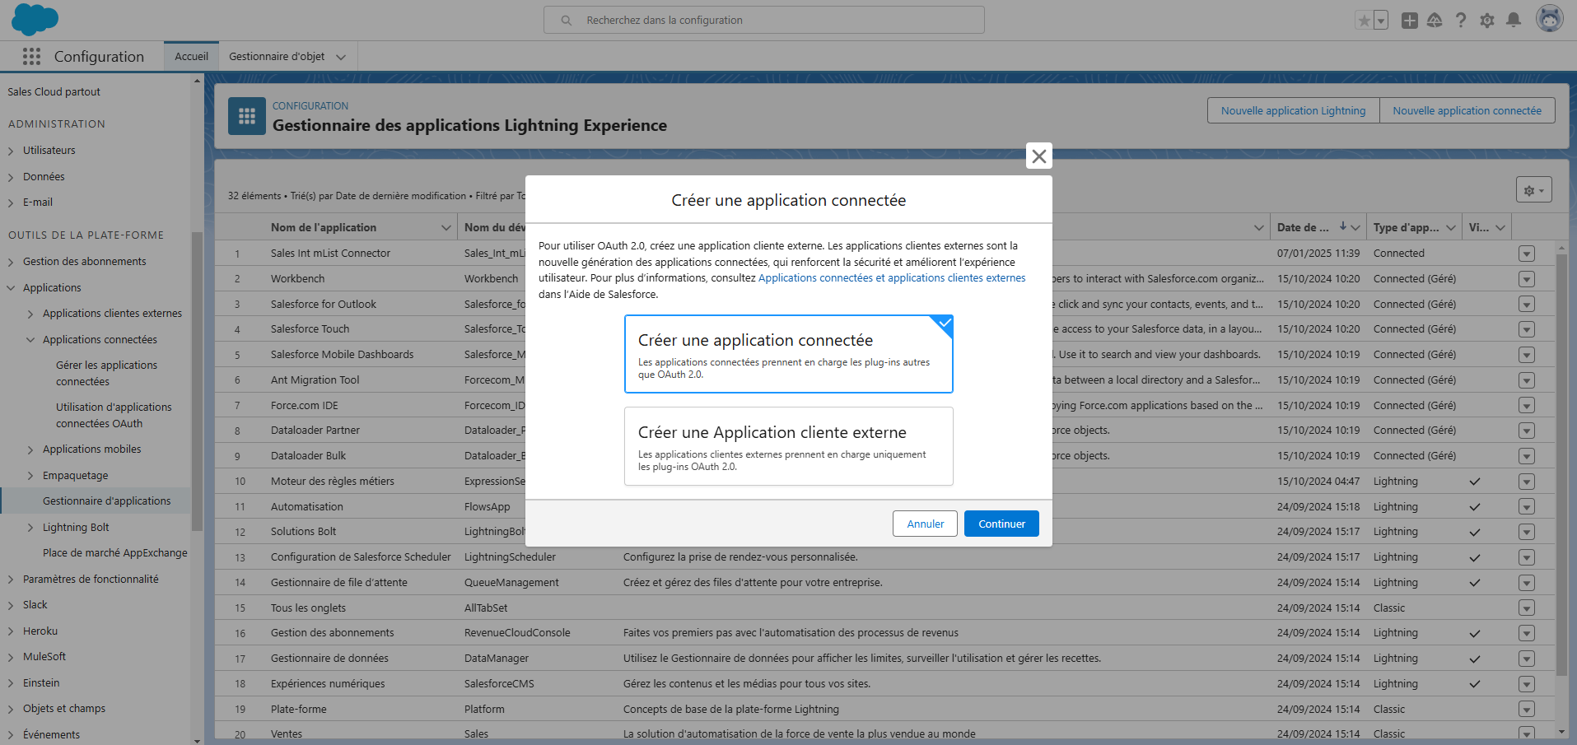1577x745 pixels.
Task: Focus the Recherchez dans la configuration field
Action: [764, 20]
